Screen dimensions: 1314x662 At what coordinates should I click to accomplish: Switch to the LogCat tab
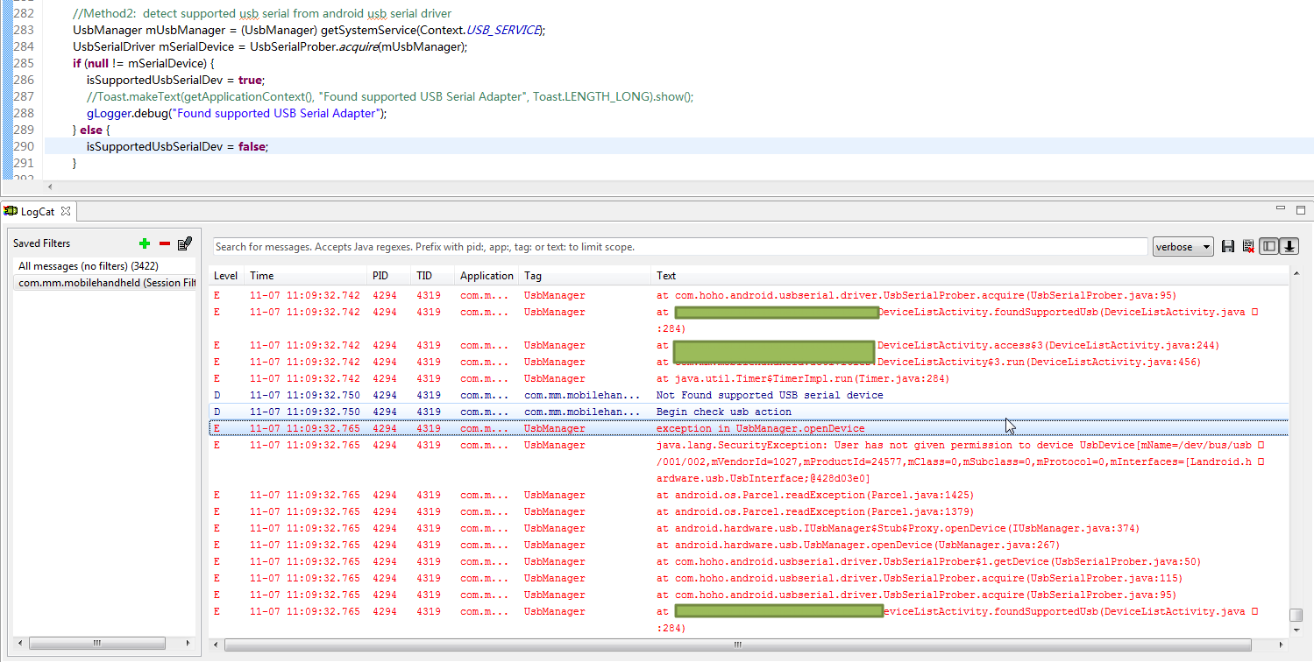pos(37,211)
